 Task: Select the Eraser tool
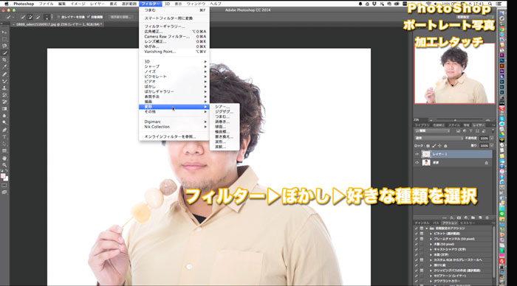pyautogui.click(x=4, y=102)
